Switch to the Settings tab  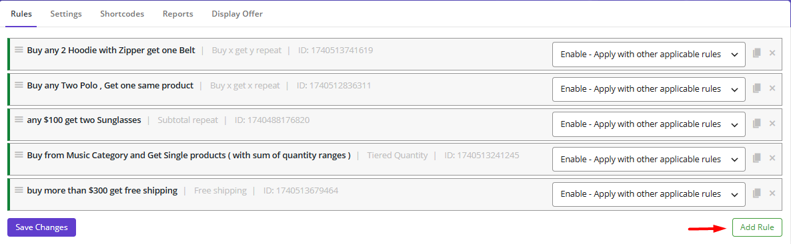tap(66, 14)
